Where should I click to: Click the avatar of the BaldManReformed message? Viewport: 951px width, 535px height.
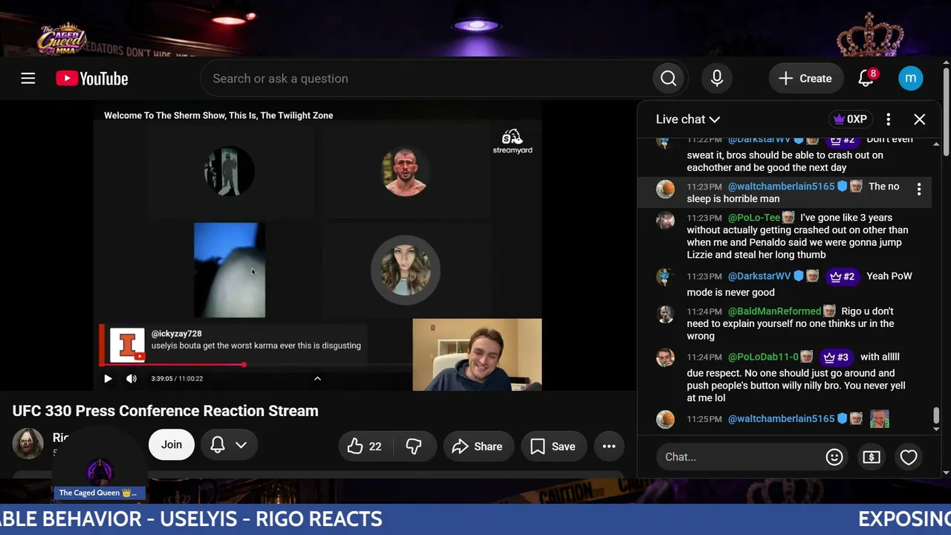pos(666,314)
